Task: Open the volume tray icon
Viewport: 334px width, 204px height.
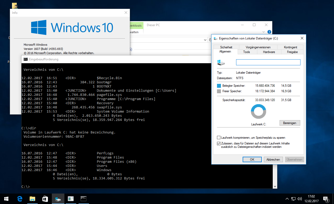Action: 300,199
